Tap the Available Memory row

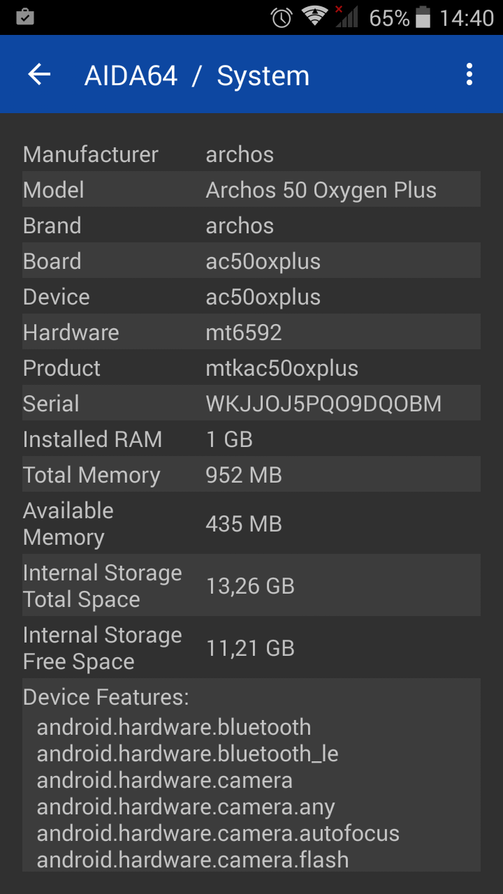tap(251, 524)
